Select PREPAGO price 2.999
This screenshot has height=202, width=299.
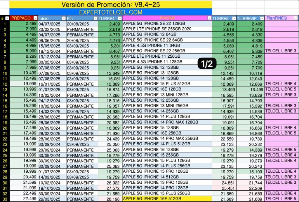point(24,29)
